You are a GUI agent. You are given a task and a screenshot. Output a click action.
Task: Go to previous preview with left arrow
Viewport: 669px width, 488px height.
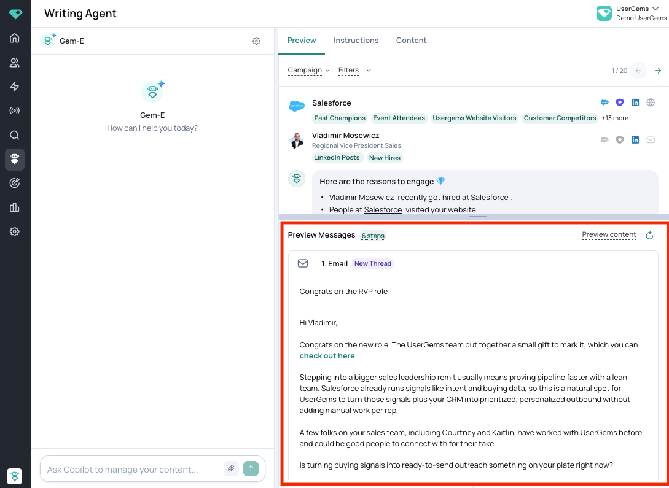coord(638,71)
